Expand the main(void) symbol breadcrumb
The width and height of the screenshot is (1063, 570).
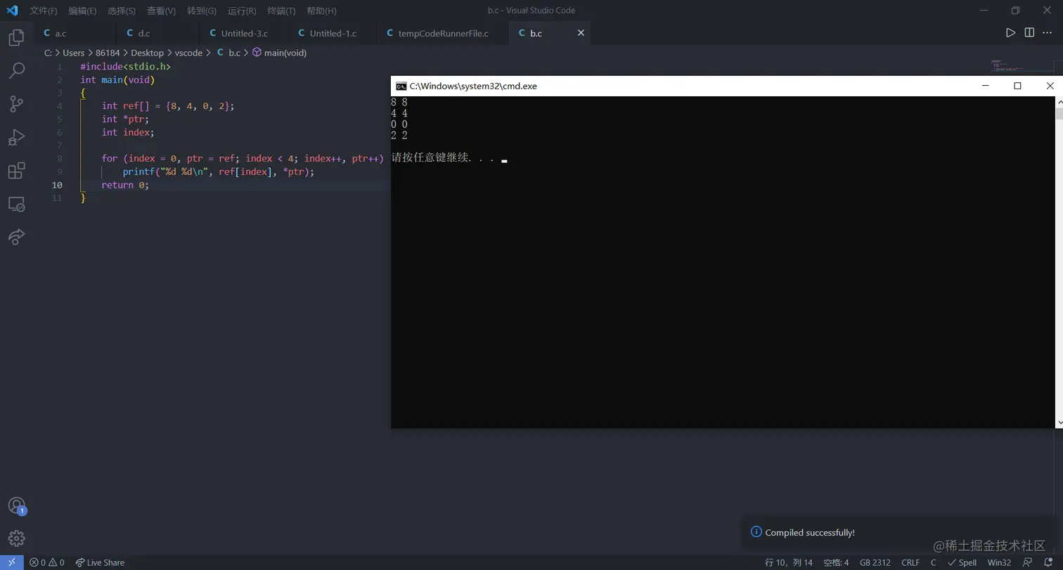point(279,53)
